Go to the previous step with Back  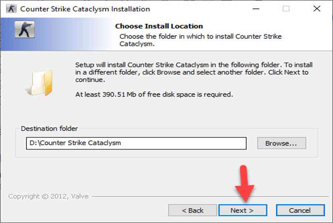pos(192,210)
